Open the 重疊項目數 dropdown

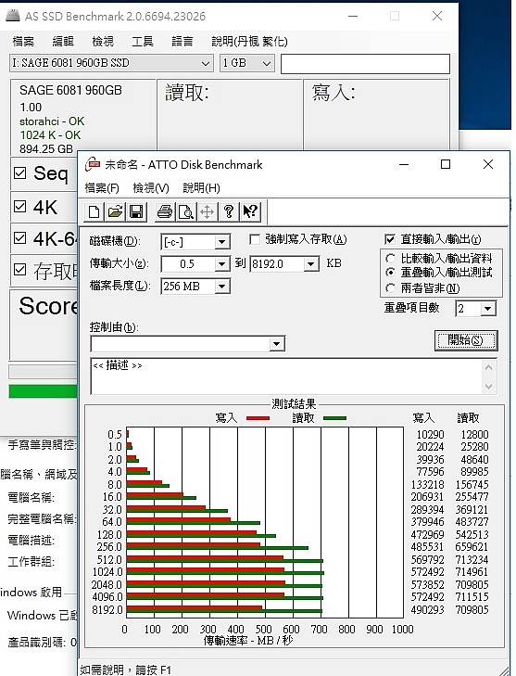[x=487, y=309]
